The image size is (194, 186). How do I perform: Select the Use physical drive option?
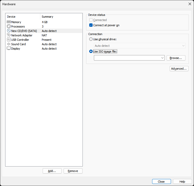[91, 39]
